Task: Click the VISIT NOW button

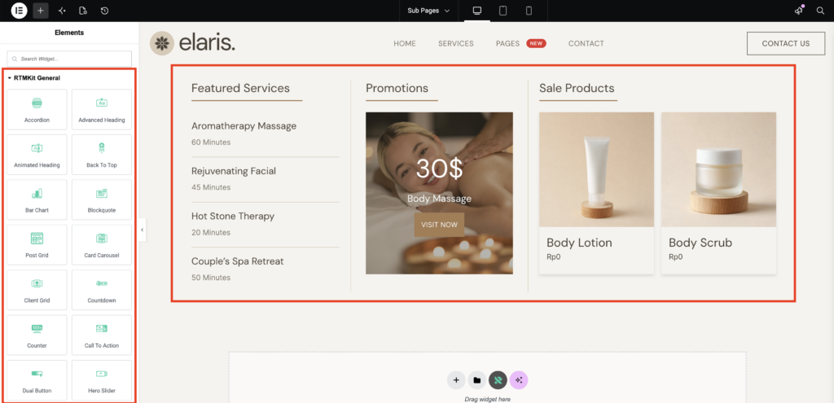Action: (x=439, y=225)
